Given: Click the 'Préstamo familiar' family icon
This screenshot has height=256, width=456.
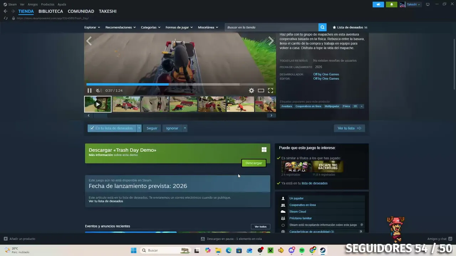Looking at the screenshot, I should click(283, 218).
